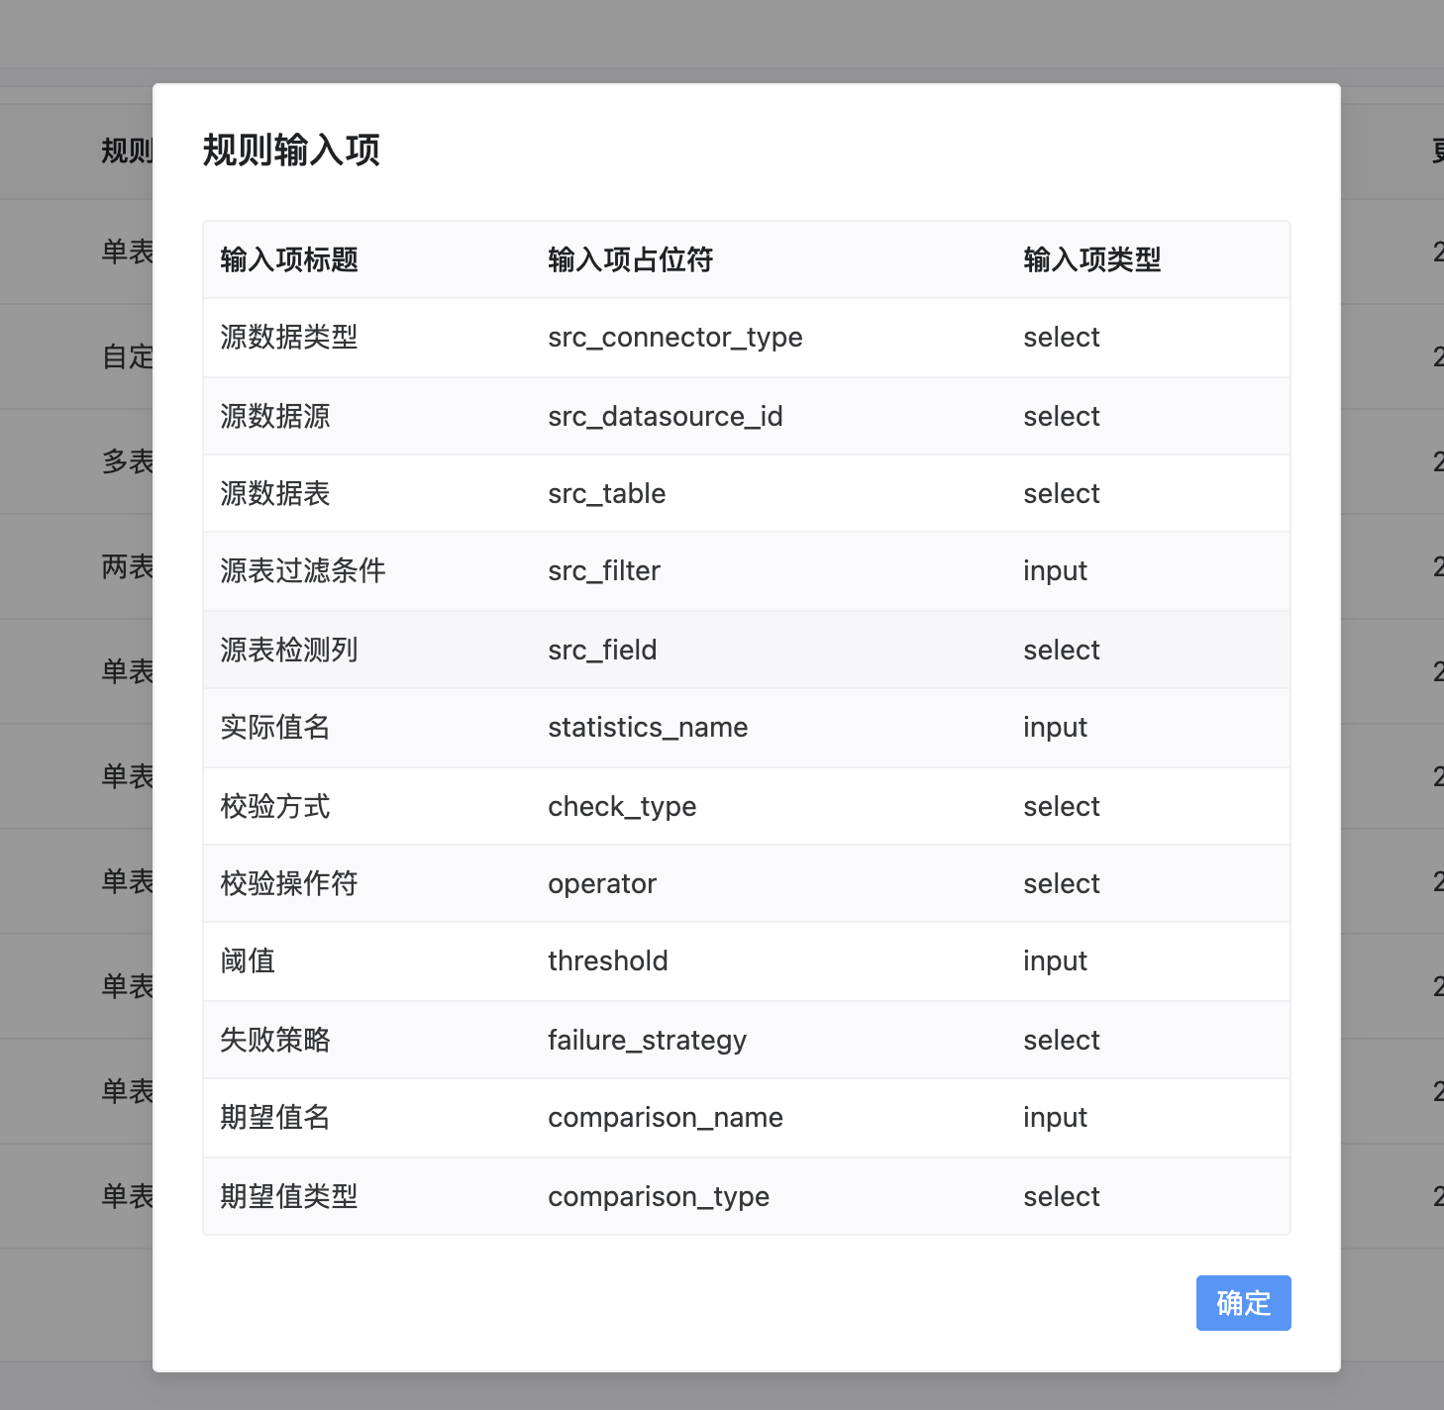This screenshot has width=1444, height=1410.
Task: Click the 输入项占位符 column header
Action: click(630, 259)
